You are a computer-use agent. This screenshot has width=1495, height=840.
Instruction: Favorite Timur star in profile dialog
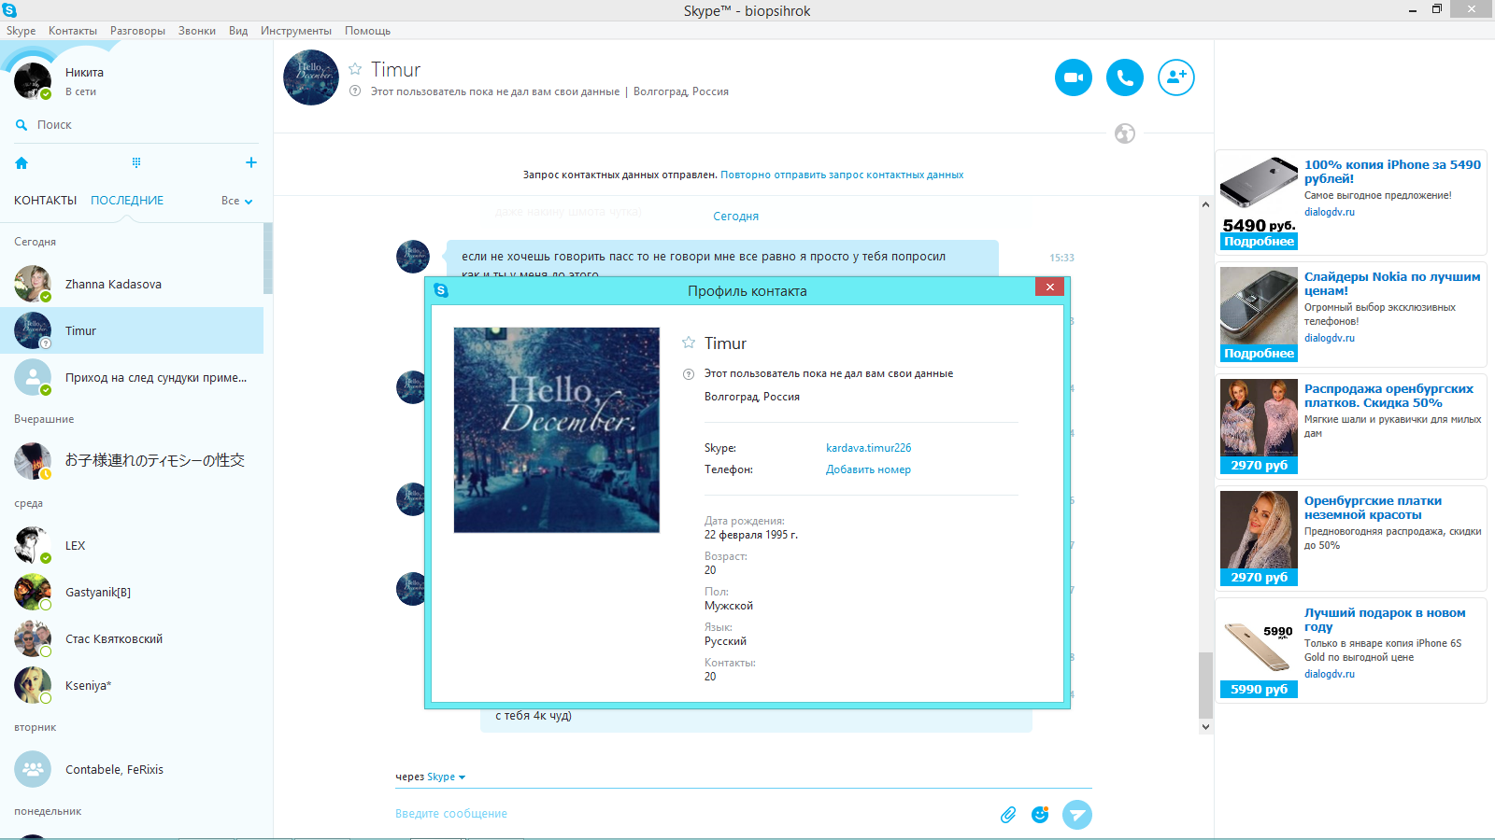[x=689, y=343]
